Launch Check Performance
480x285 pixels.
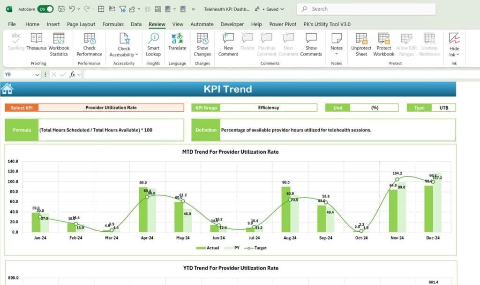tap(89, 44)
